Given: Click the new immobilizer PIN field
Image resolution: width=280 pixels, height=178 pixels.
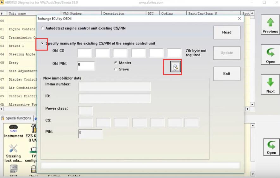Looking at the screenshot, I should [x=90, y=134].
